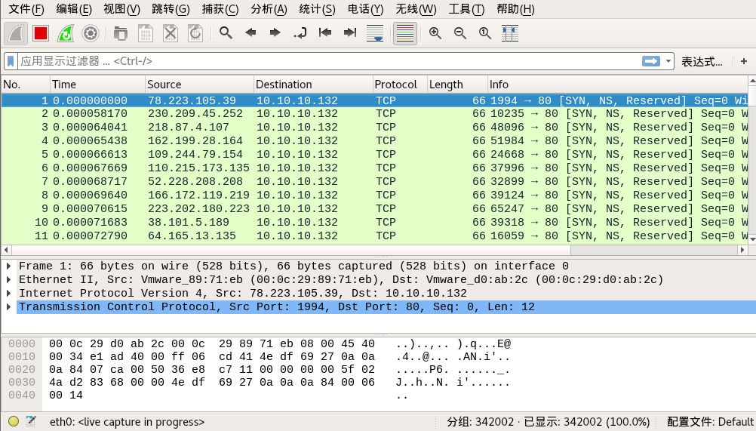756x431 pixels.
Task: Click the 表达式… expression button
Action: click(702, 62)
